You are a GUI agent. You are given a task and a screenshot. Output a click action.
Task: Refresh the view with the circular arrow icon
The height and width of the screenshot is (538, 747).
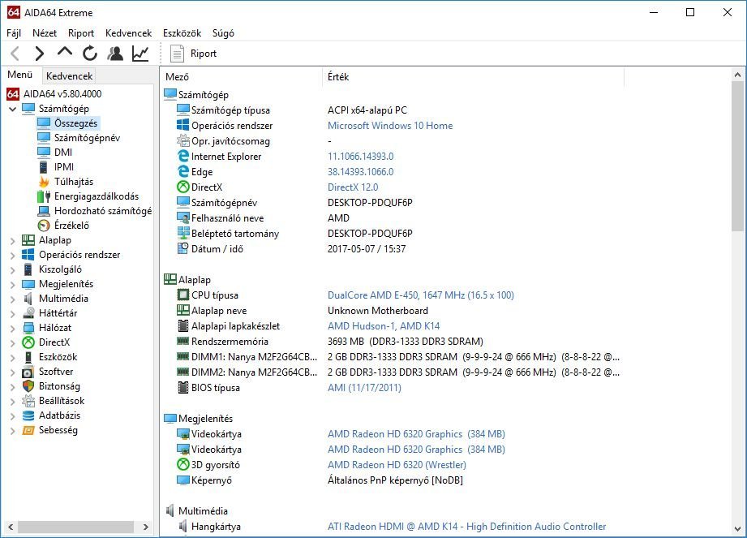[90, 54]
